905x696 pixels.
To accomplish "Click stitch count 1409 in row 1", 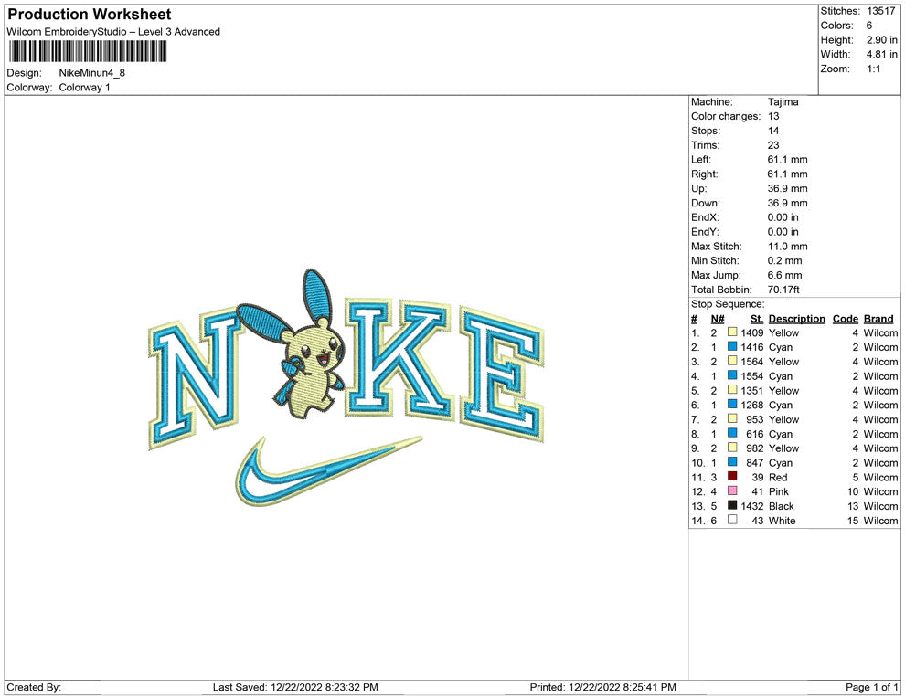I will (752, 332).
